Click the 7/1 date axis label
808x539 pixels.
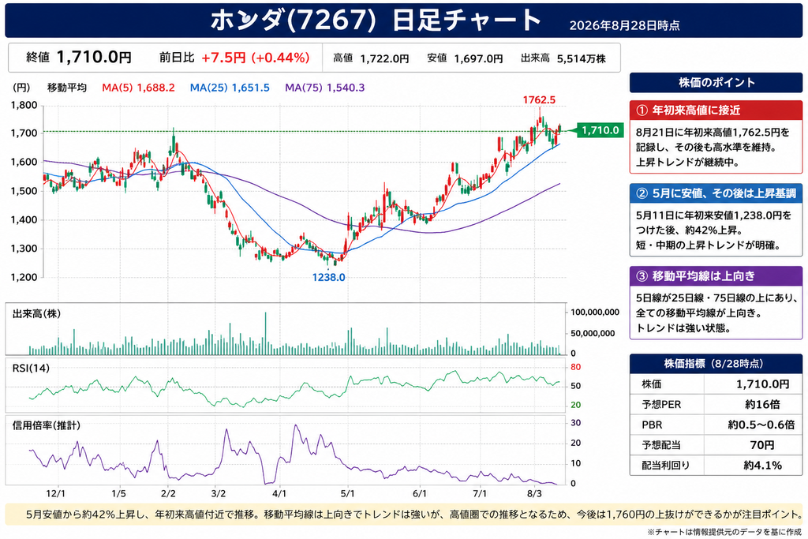point(480,494)
